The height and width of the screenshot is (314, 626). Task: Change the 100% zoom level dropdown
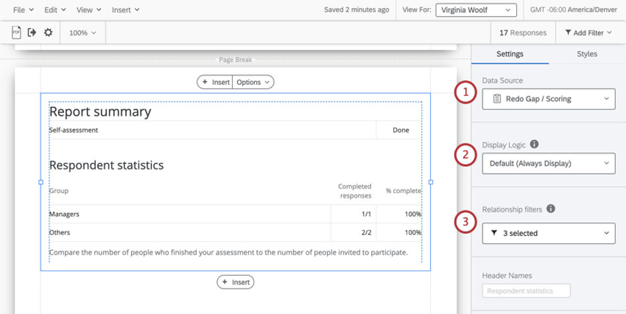(x=83, y=33)
